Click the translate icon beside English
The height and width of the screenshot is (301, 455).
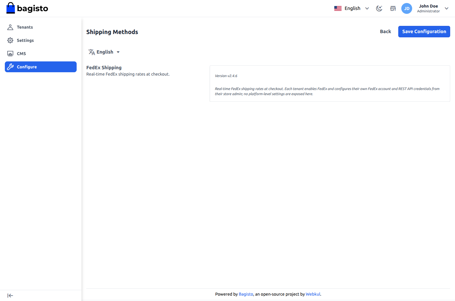click(92, 52)
